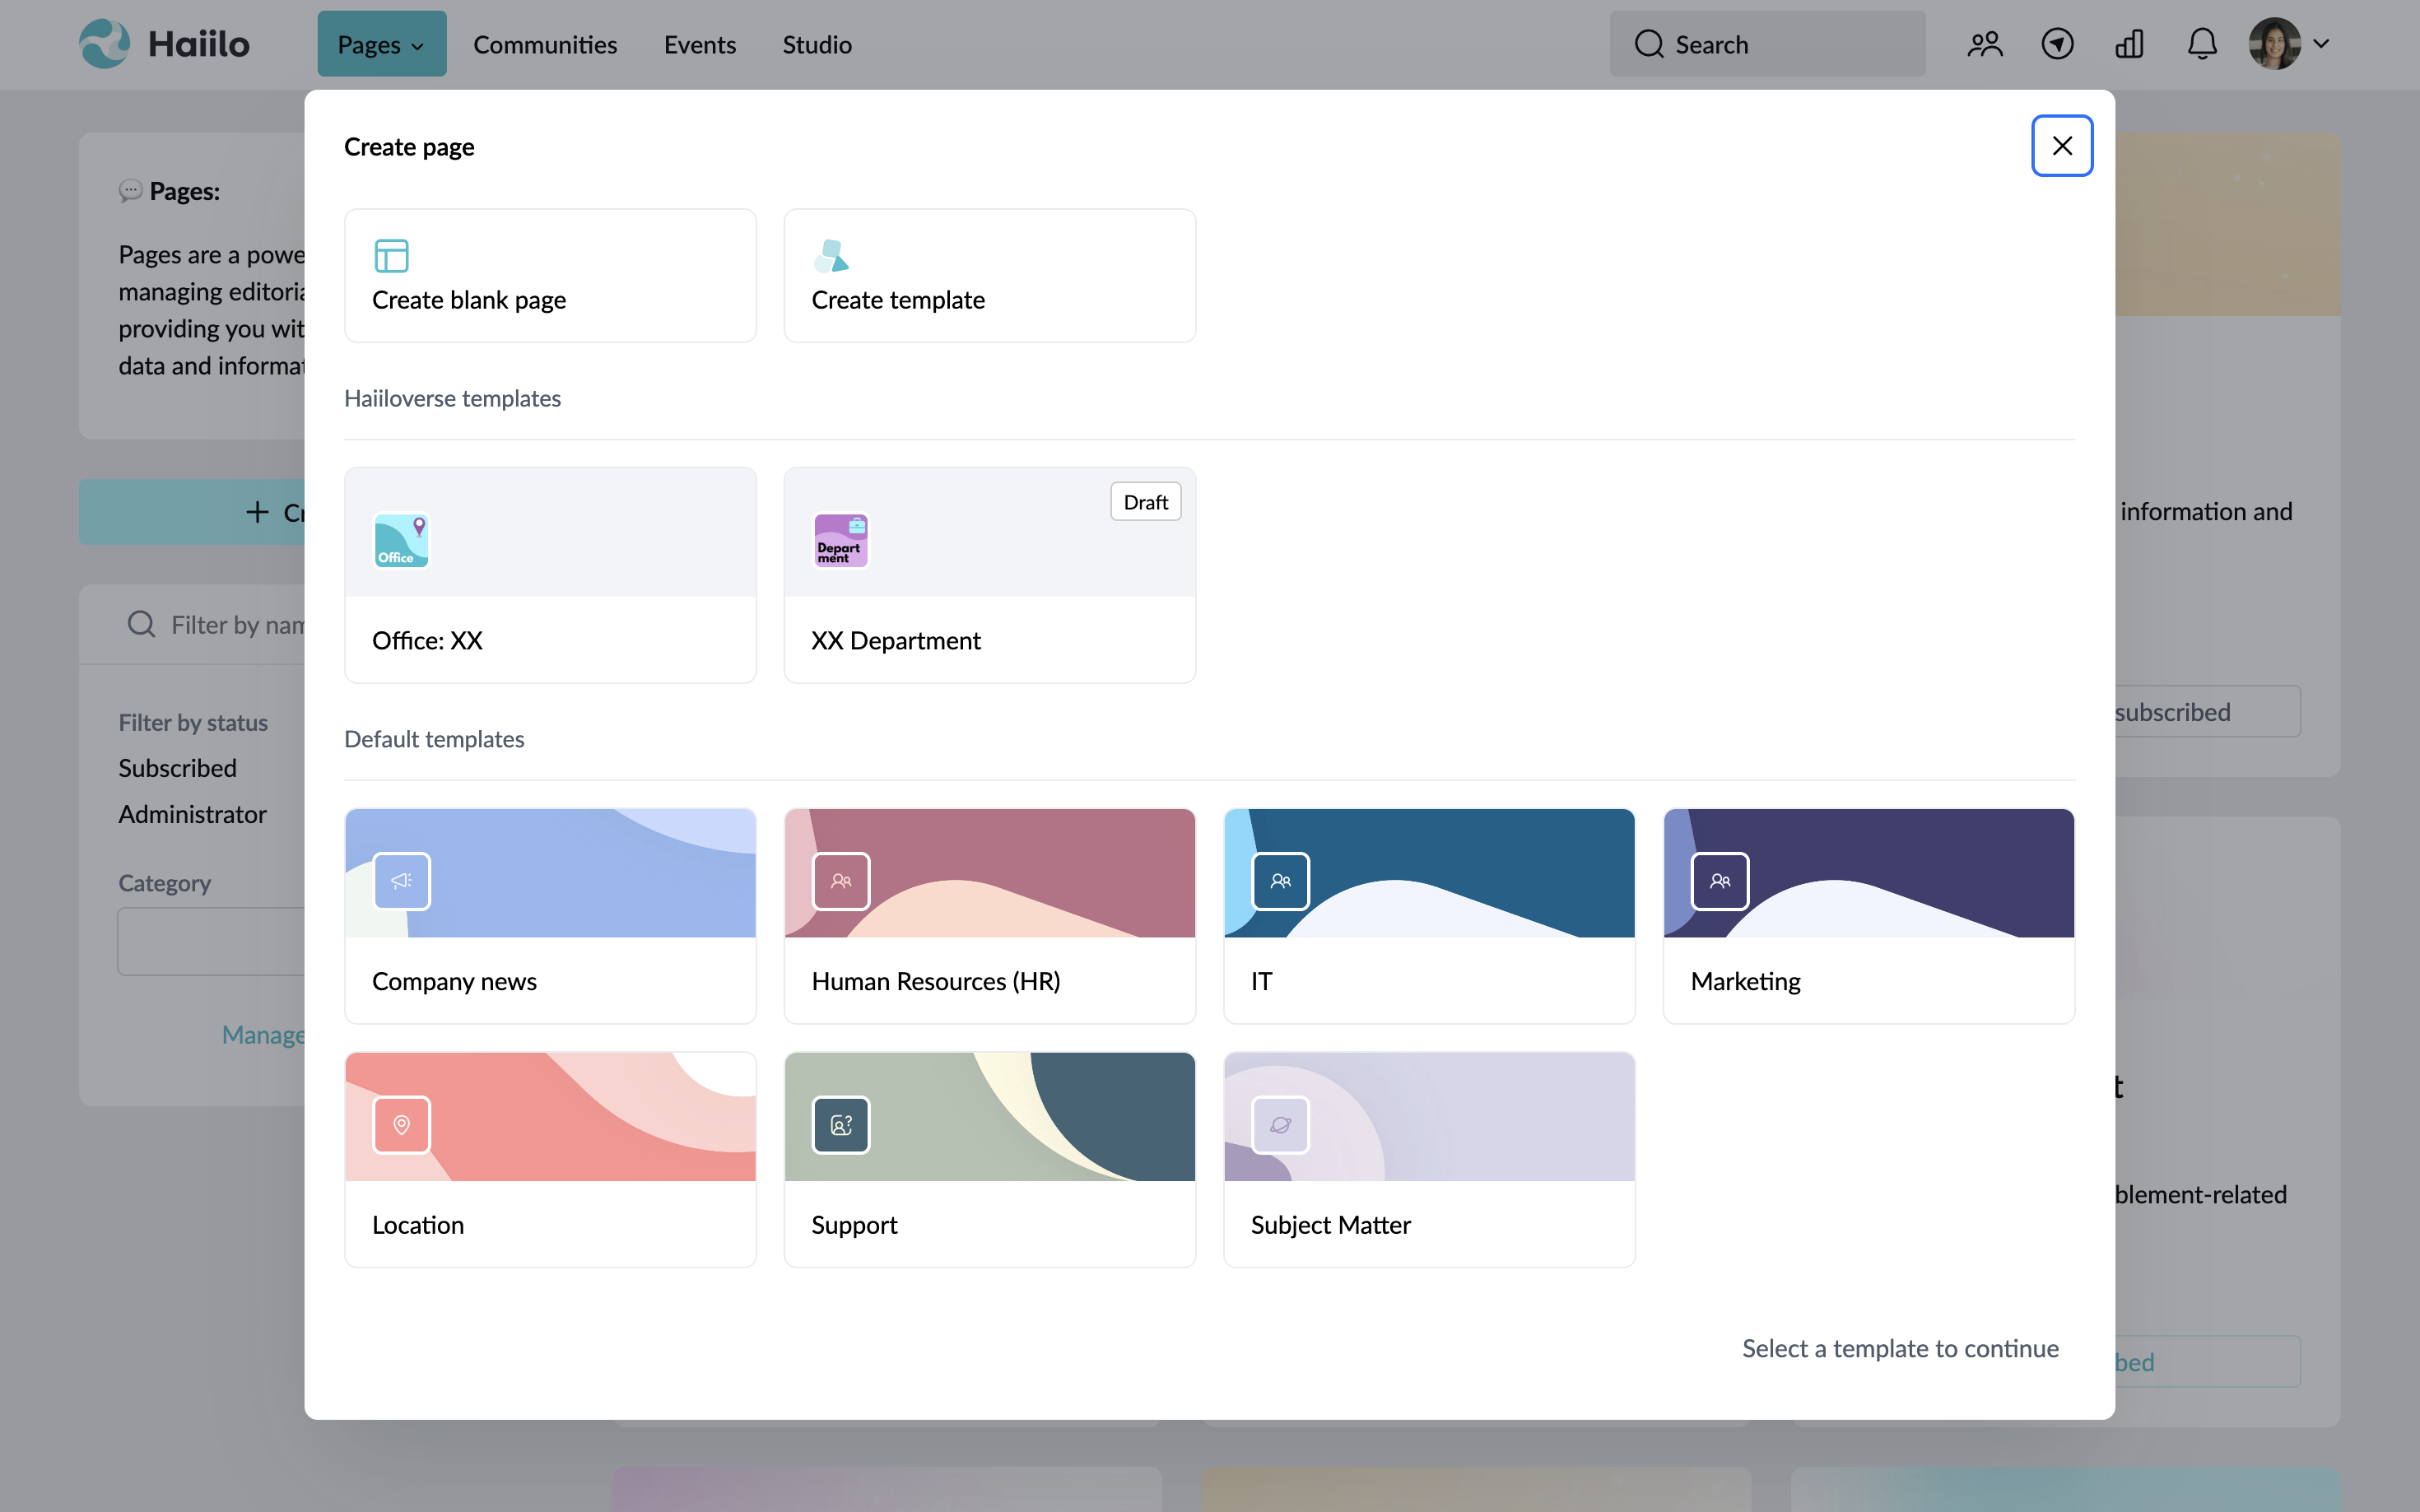Click the Office map icon on Office: XX template
The height and width of the screenshot is (1512, 2420).
[401, 540]
